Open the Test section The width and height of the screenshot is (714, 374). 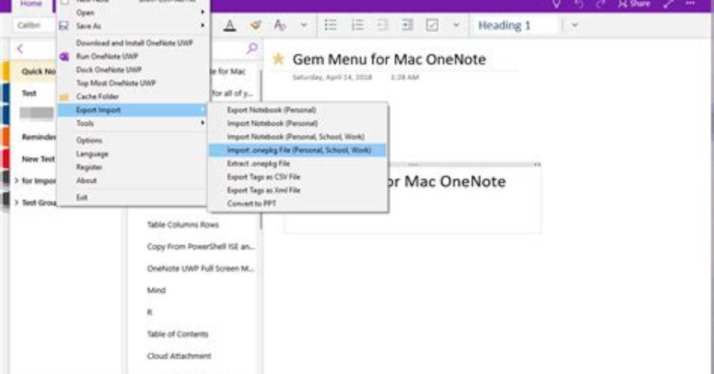coord(29,93)
